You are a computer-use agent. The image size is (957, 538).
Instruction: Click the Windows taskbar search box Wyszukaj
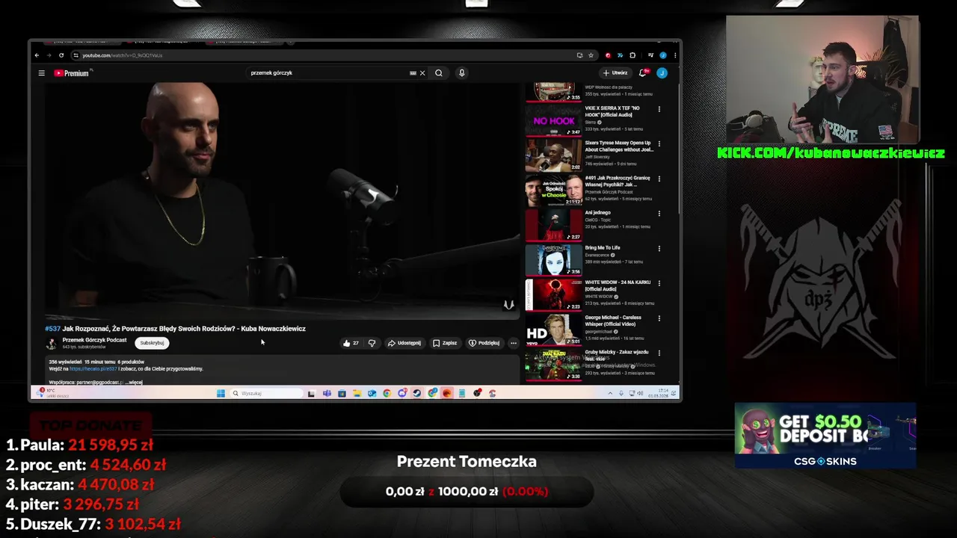[266, 394]
